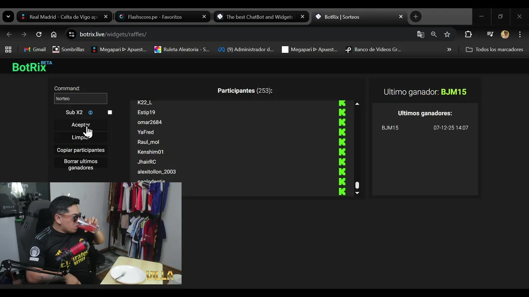Select participant JhairRC
This screenshot has width=529, height=297.
pyautogui.click(x=147, y=162)
